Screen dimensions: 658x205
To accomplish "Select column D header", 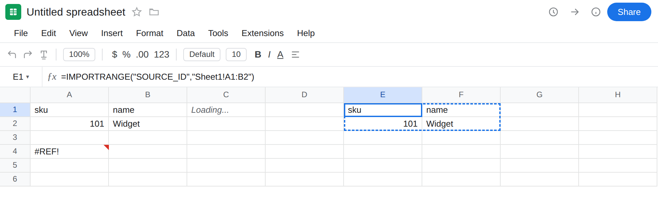I will click(x=304, y=95).
